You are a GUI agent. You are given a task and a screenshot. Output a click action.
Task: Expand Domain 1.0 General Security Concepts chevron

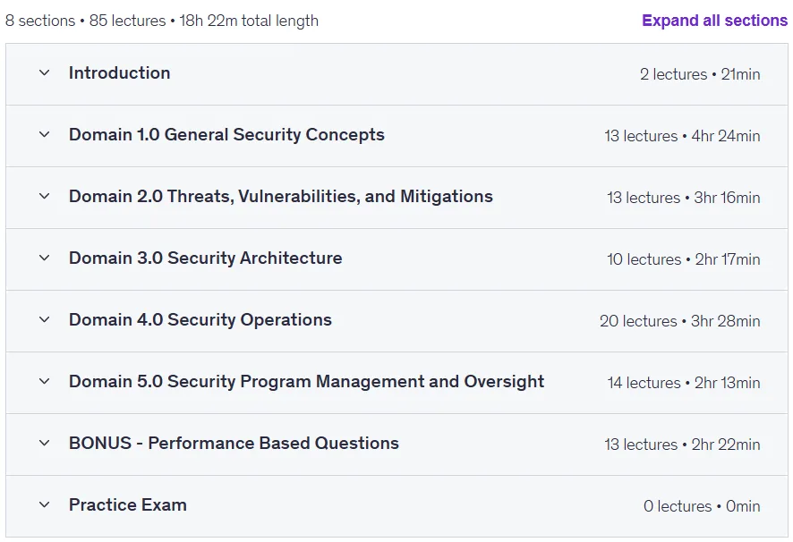(45, 134)
